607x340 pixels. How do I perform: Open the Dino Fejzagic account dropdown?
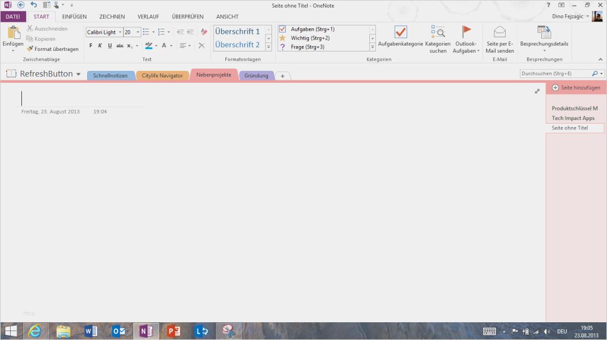[x=587, y=16]
